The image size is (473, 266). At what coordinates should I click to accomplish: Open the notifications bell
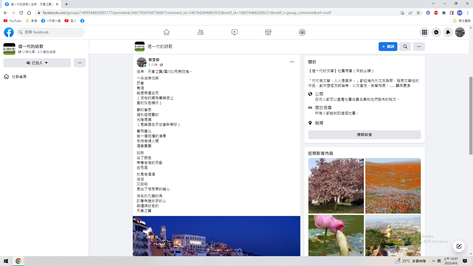[x=448, y=32]
